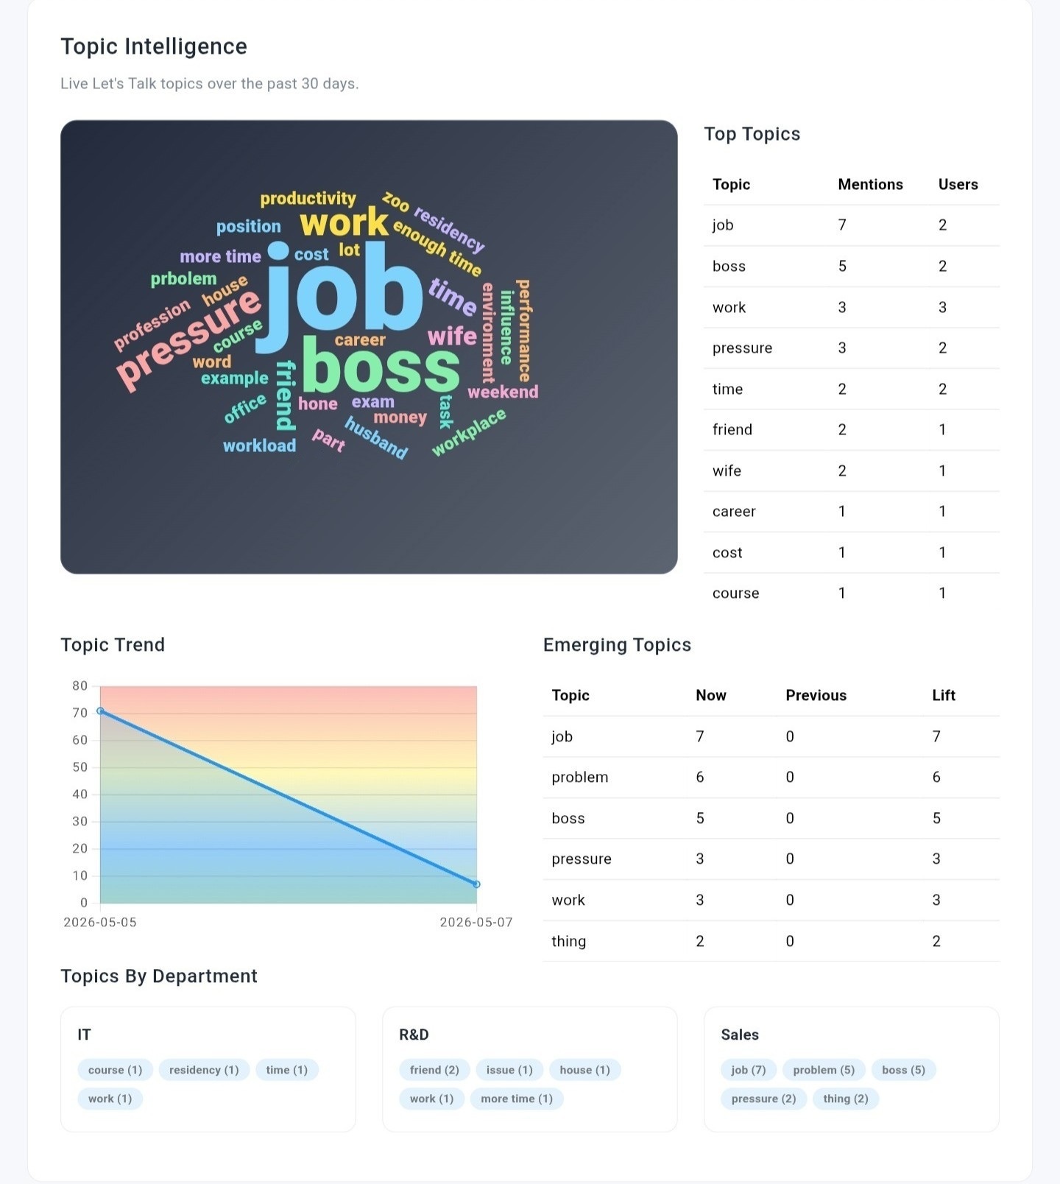This screenshot has width=1060, height=1184.
Task: Click the 'course' row in the Top Topics table
Action: [852, 593]
